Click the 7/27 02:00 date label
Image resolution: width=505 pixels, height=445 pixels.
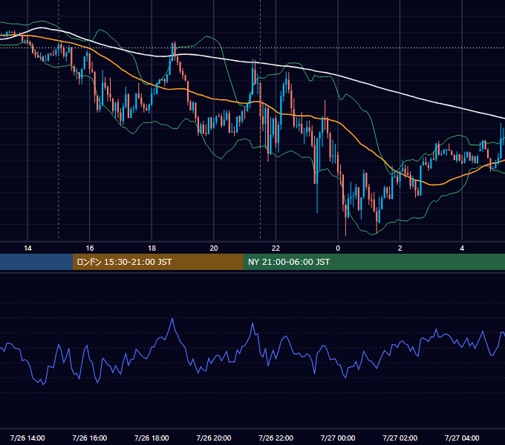[400, 438]
